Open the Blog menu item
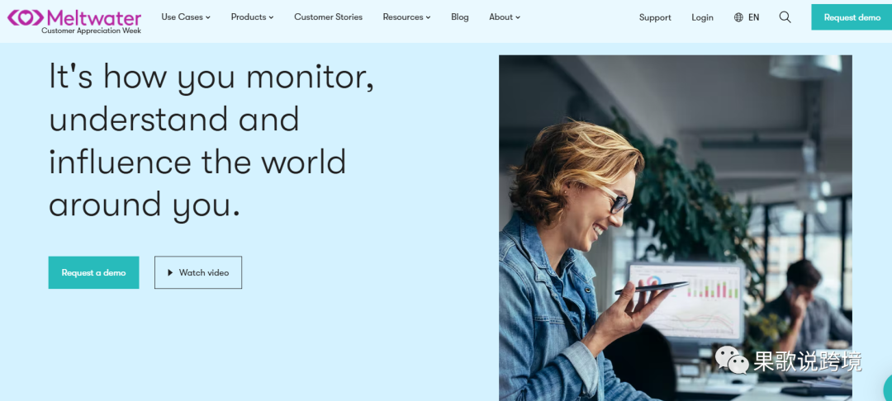 (460, 17)
